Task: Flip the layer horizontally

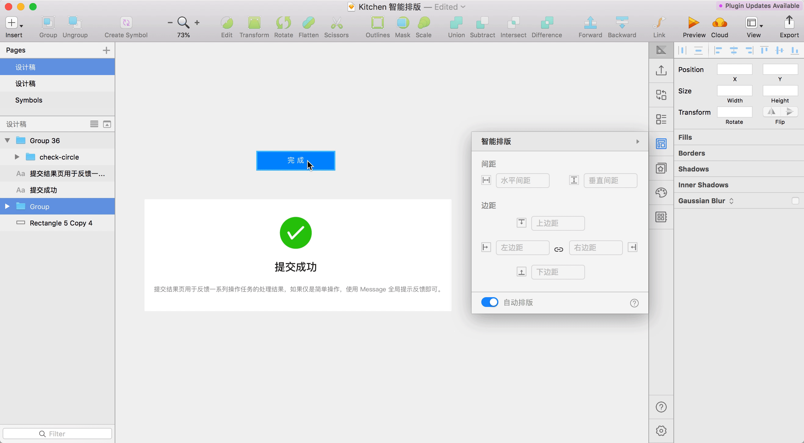Action: point(771,111)
